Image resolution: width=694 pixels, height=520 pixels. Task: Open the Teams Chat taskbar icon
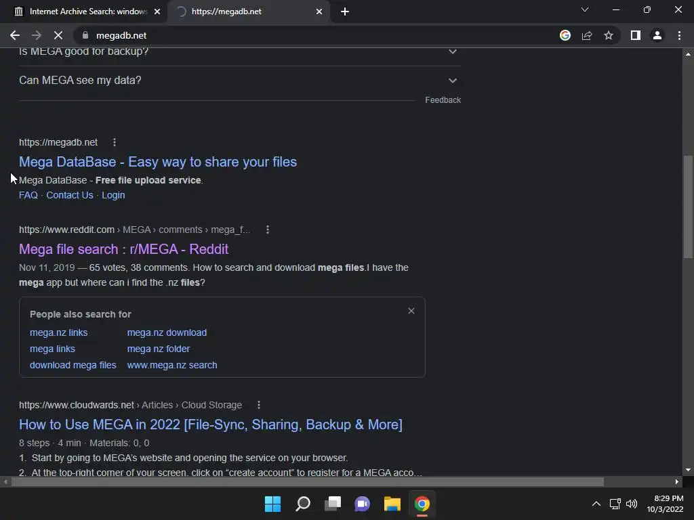(362, 504)
